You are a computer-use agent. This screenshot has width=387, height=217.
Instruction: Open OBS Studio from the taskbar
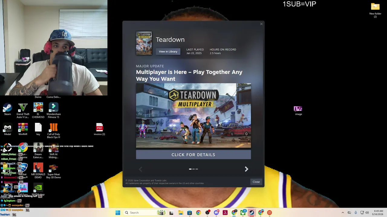point(207,213)
